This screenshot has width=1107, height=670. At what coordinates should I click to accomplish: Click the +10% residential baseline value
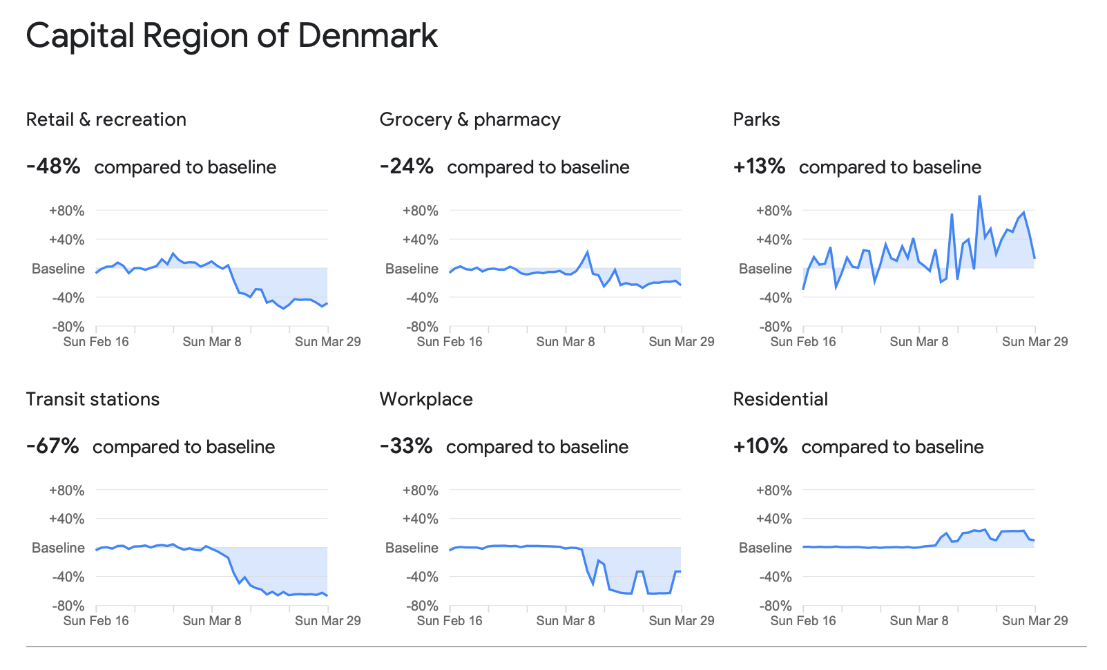(760, 446)
